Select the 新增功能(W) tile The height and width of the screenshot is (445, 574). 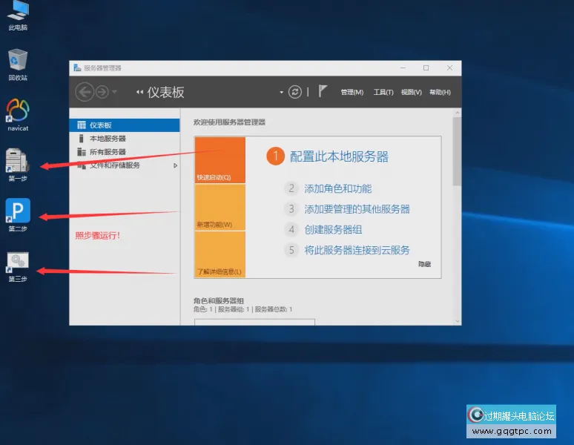click(220, 207)
